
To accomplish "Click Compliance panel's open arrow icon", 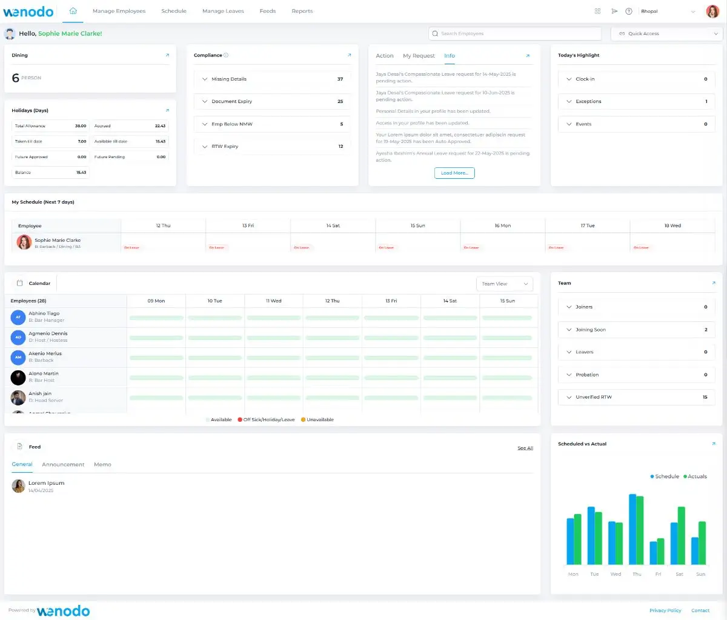I will (349, 55).
